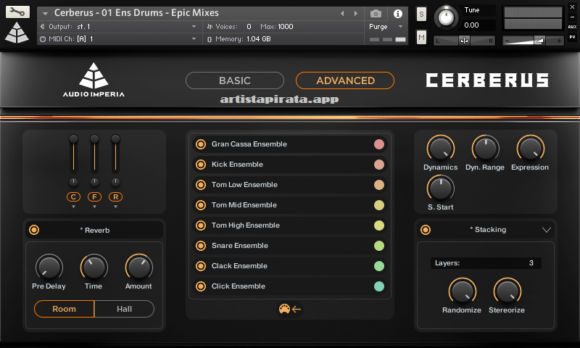Toggle Snare Ensemble power button
This screenshot has height=348, width=580.
click(201, 246)
